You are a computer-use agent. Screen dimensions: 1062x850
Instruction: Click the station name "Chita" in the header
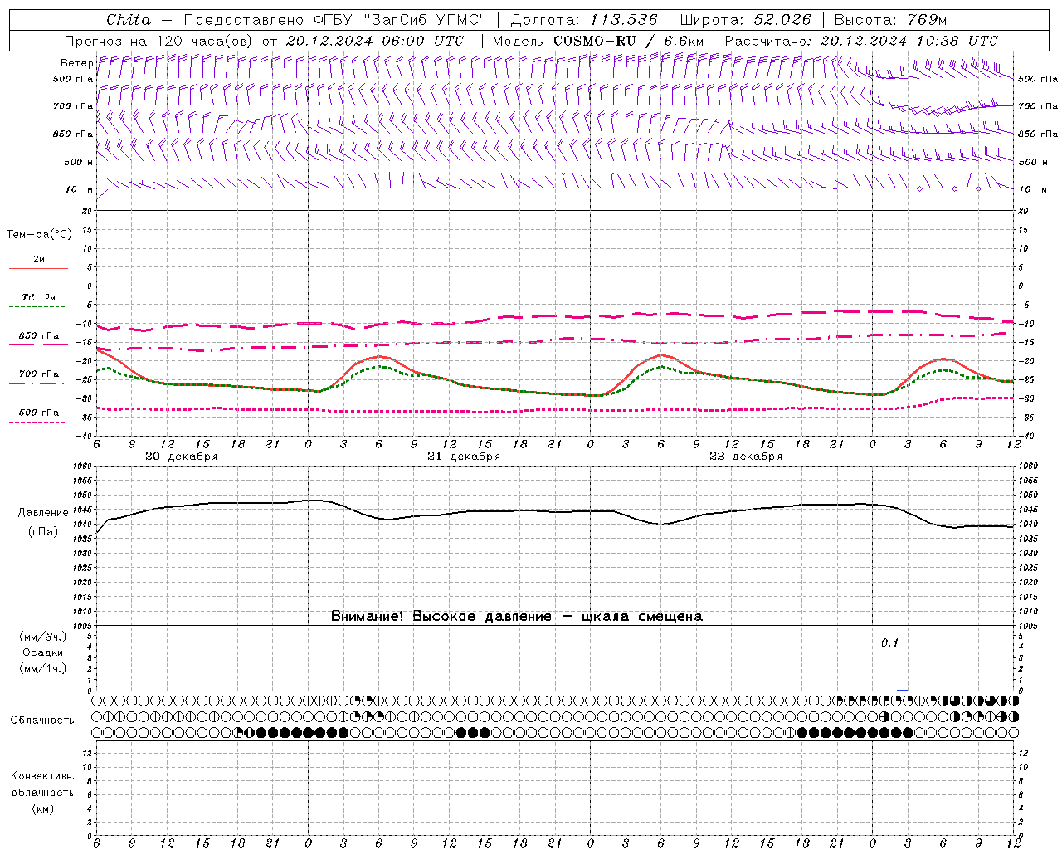coord(129,20)
